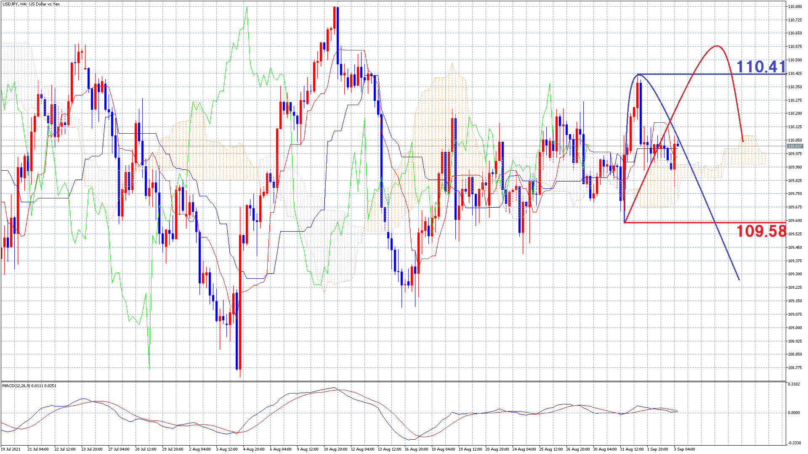The image size is (808, 454).
Task: Click the 25 Aug 12:00 time axis label
Action: coord(551,449)
